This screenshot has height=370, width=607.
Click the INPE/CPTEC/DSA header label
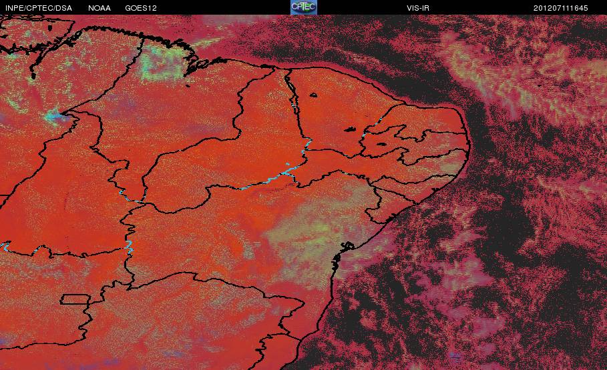[x=39, y=8]
